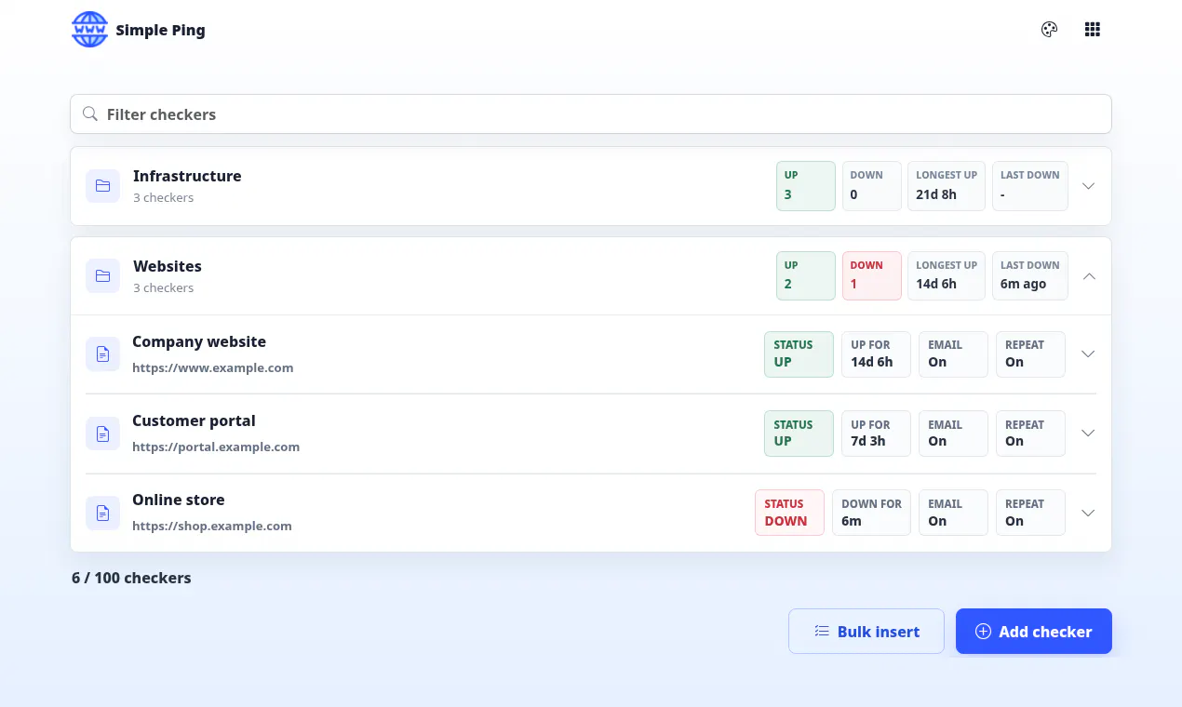
Task: Click the Add checker button
Action: (1033, 632)
